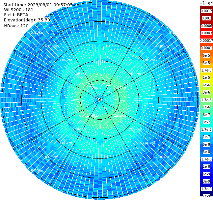Click the 0.001 colorbar label
Image resolution: width=213 pixels, height=200 pixels.
coord(206,18)
